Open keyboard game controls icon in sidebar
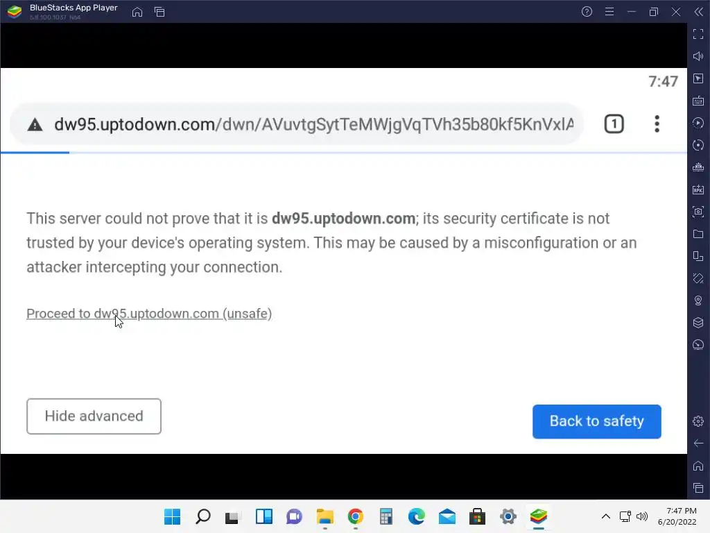Image resolution: width=710 pixels, height=533 pixels. tap(698, 101)
